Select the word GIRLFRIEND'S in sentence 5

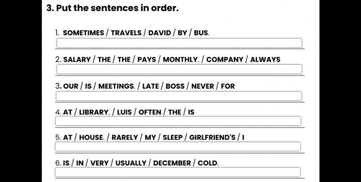[x=212, y=137]
